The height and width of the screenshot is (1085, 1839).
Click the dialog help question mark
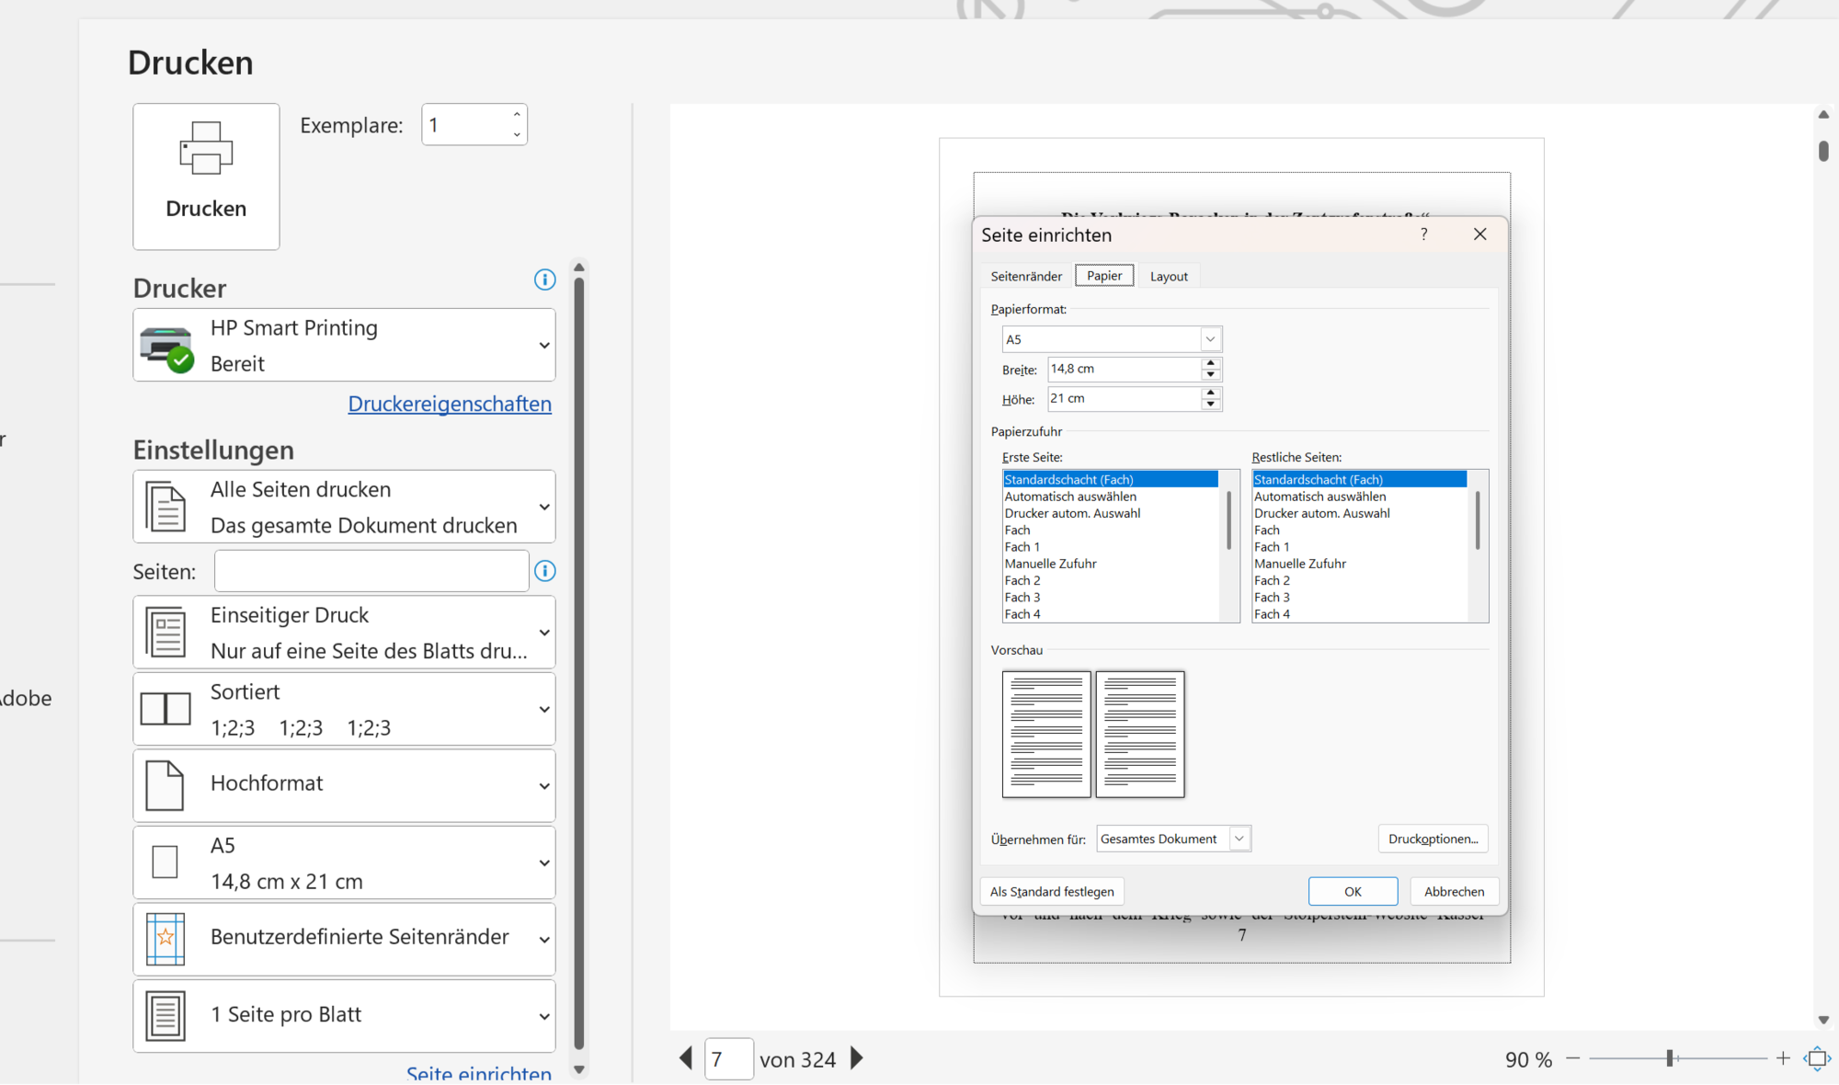coord(1423,234)
